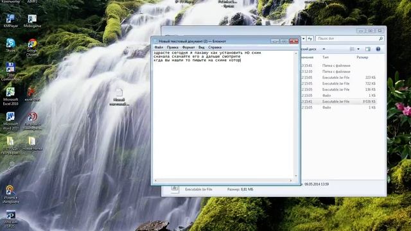Select the Google Chrome desktop icon

click(x=32, y=47)
